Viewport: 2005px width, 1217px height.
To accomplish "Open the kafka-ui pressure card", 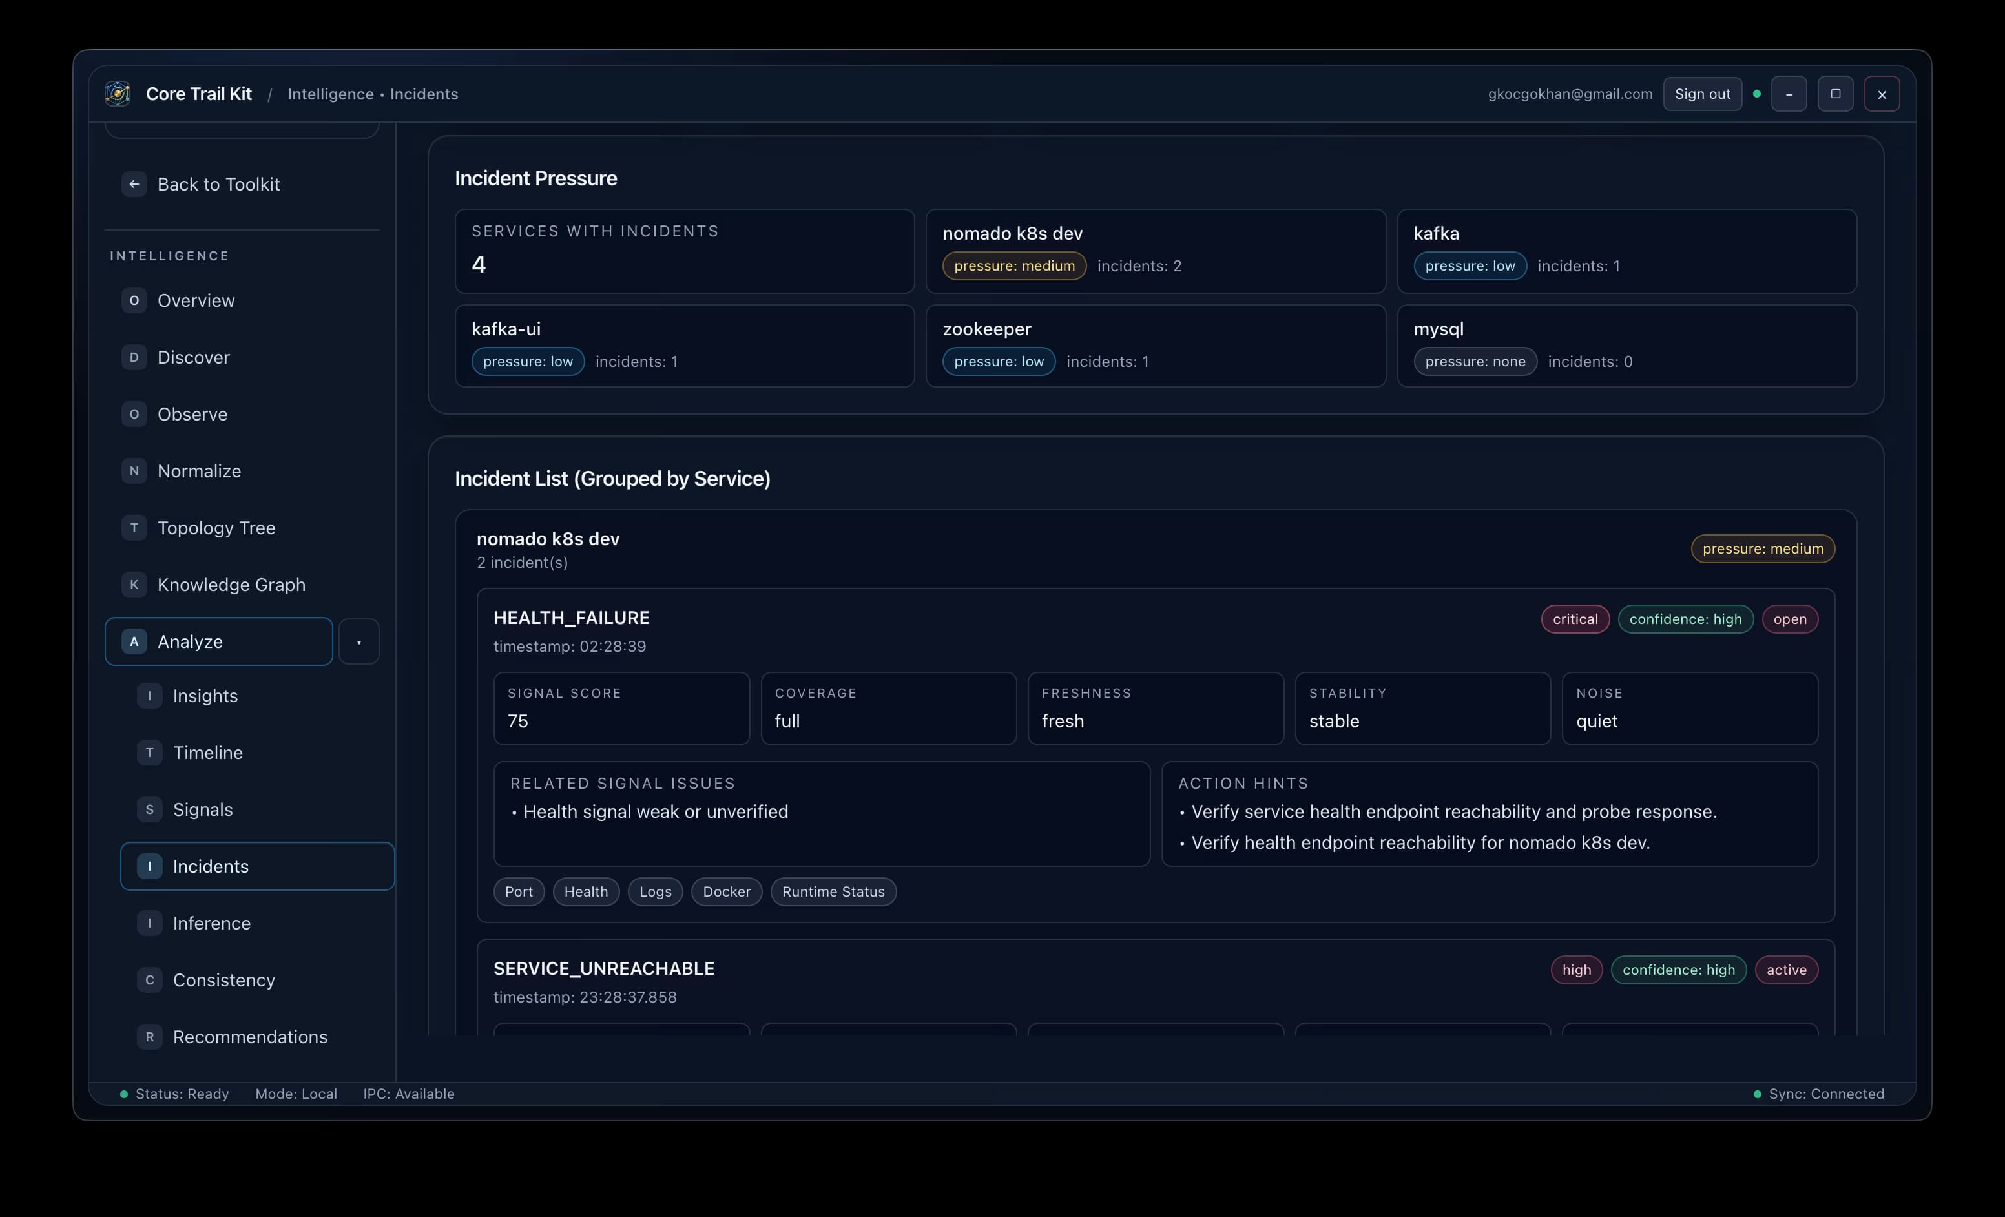I will pyautogui.click(x=684, y=346).
